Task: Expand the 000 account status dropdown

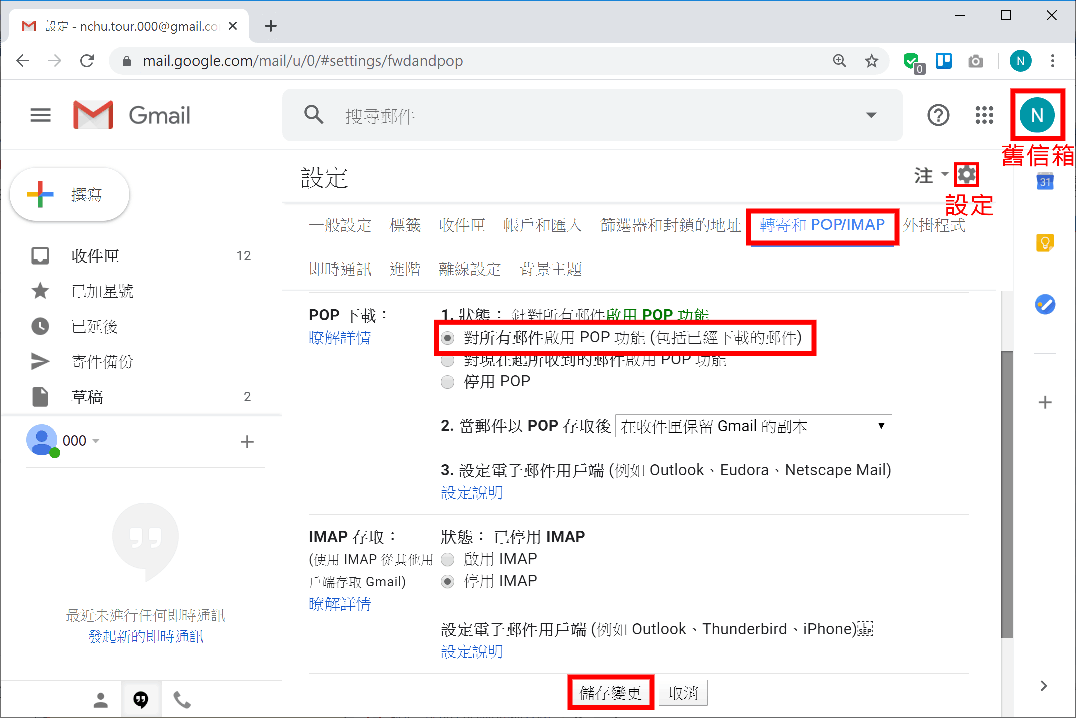Action: tap(96, 441)
